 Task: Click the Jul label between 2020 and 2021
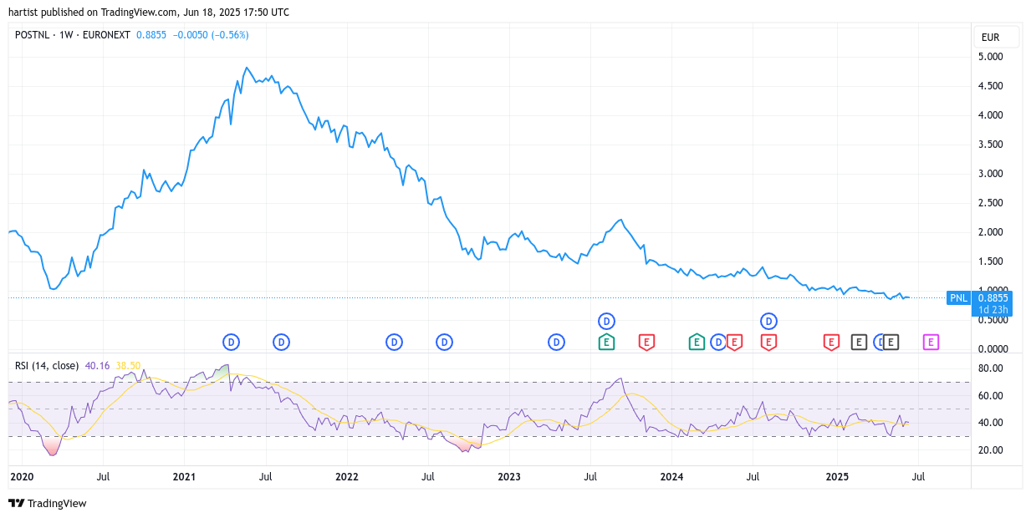[103, 477]
